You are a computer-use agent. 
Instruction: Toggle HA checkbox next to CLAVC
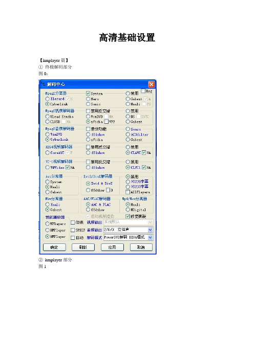click(x=144, y=152)
